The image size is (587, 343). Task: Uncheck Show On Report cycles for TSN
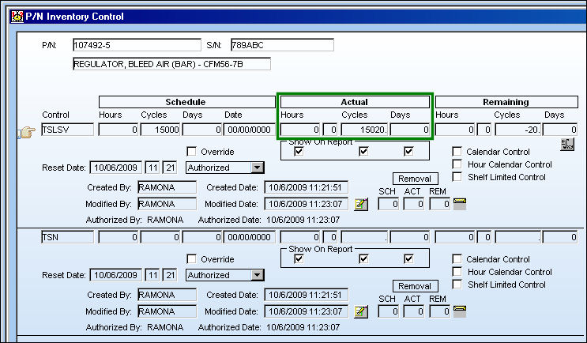click(363, 258)
